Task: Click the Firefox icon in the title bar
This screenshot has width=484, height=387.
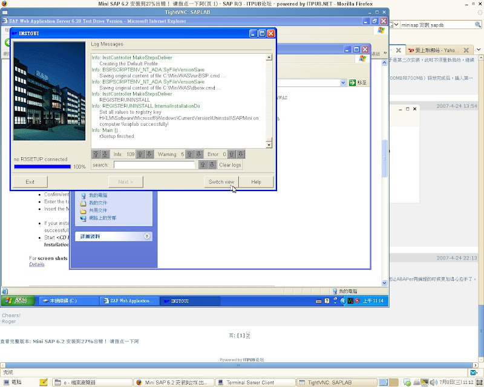Action: tap(4, 4)
